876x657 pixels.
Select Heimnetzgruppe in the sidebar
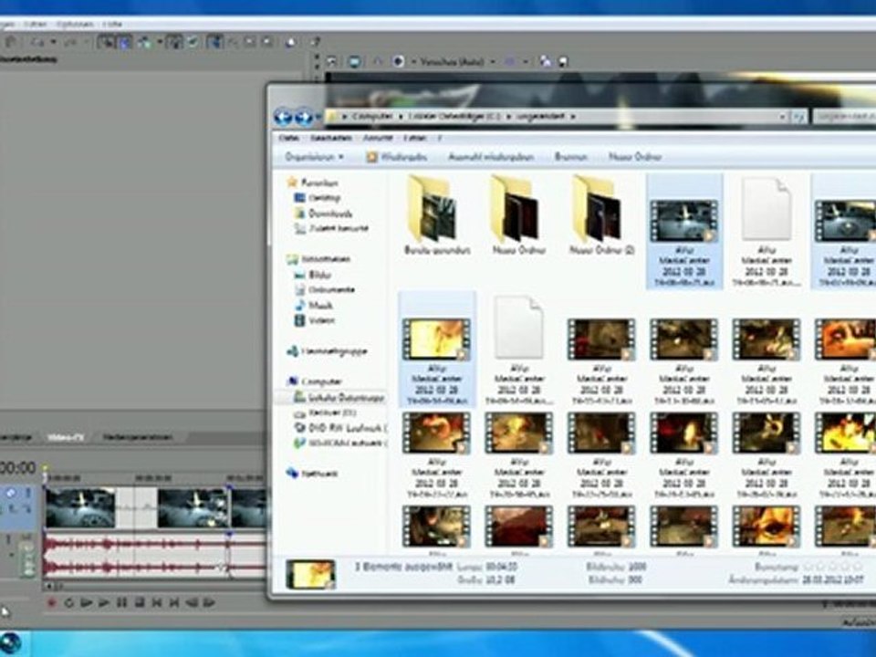tap(328, 351)
